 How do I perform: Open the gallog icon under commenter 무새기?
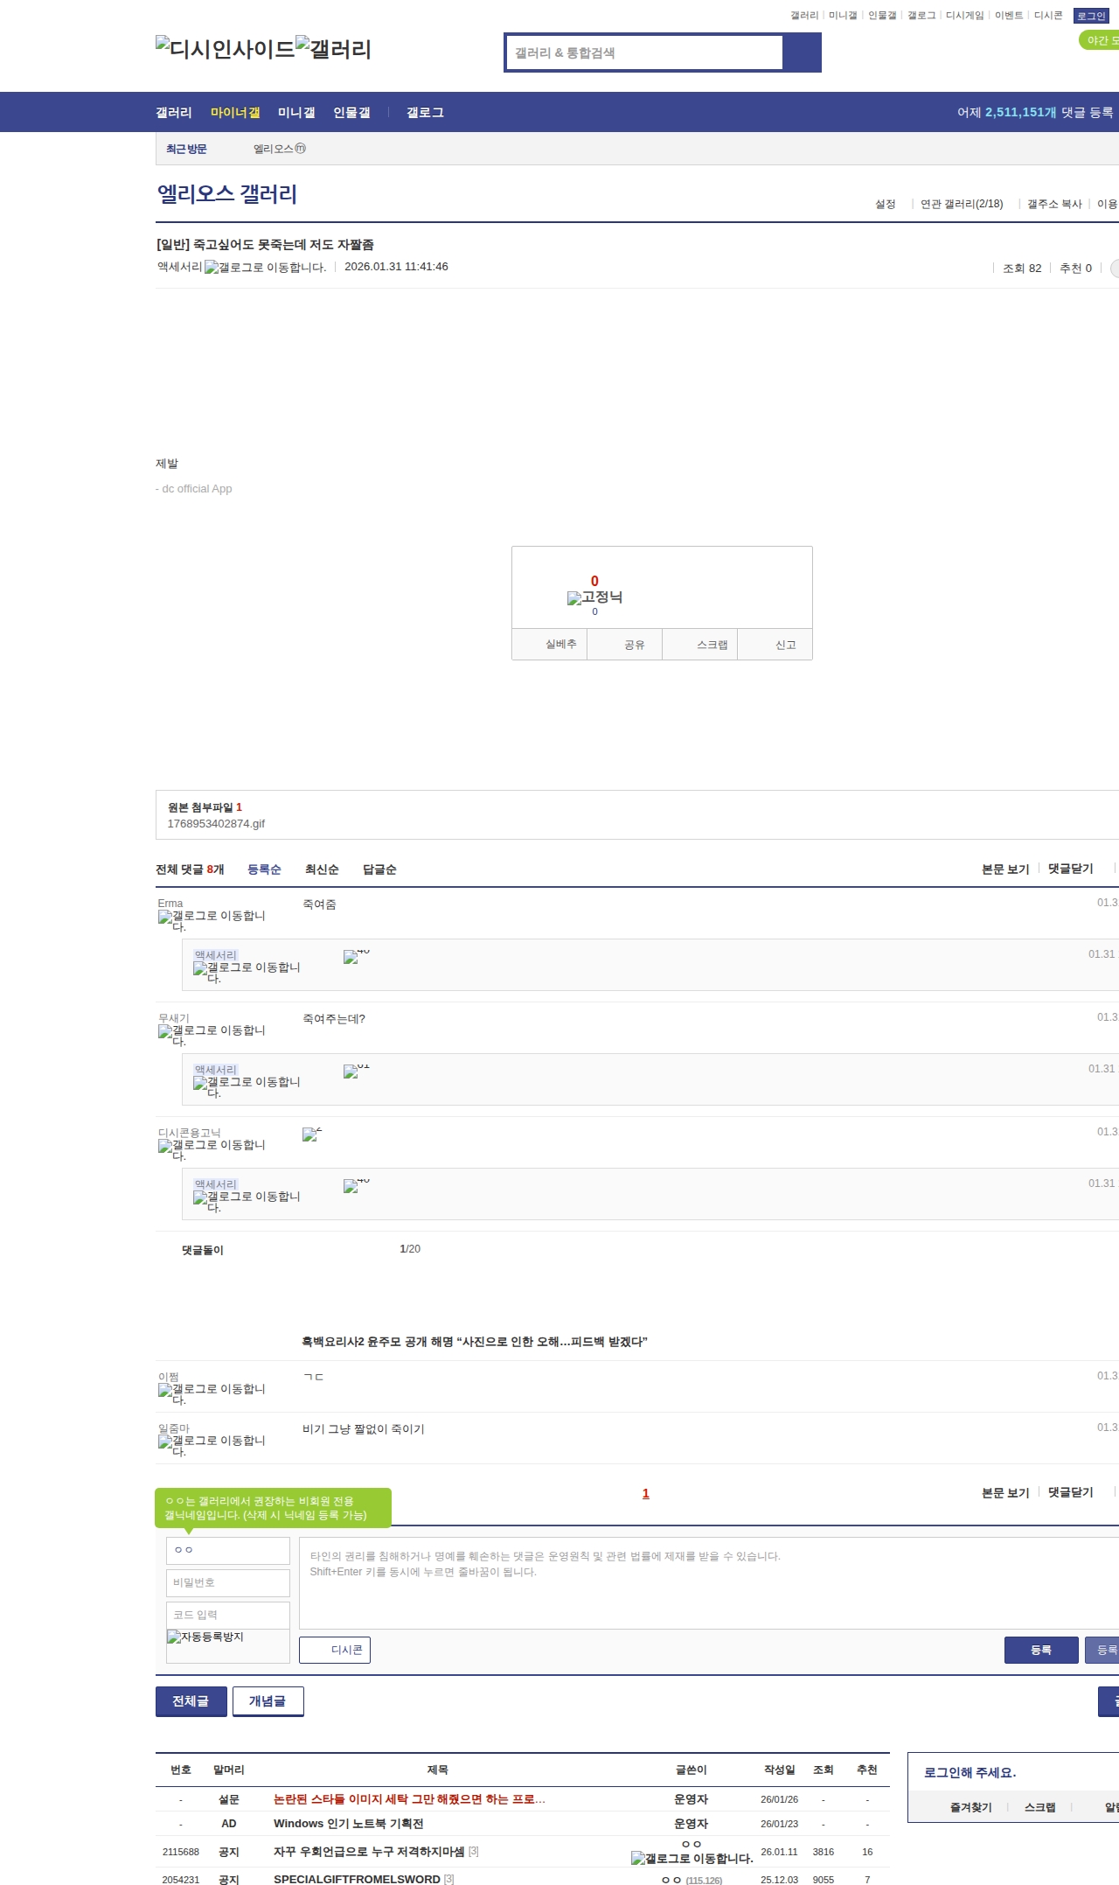tap(212, 1035)
